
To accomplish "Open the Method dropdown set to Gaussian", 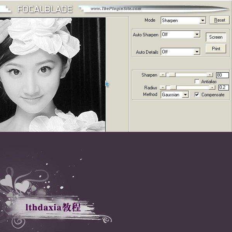I will [185, 94].
